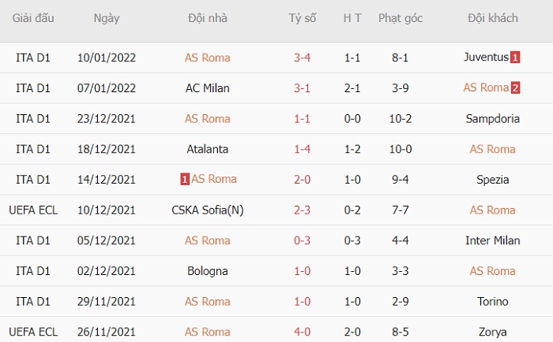Select Torino away team
This screenshot has height=342, width=553.
[x=493, y=302]
